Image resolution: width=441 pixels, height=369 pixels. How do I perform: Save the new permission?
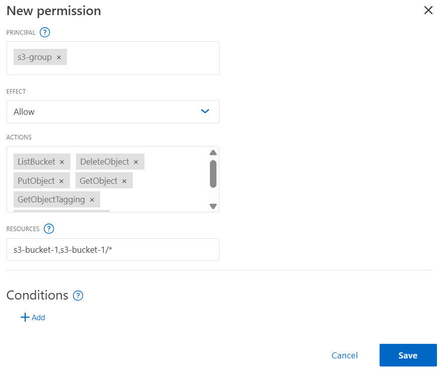pyautogui.click(x=408, y=355)
